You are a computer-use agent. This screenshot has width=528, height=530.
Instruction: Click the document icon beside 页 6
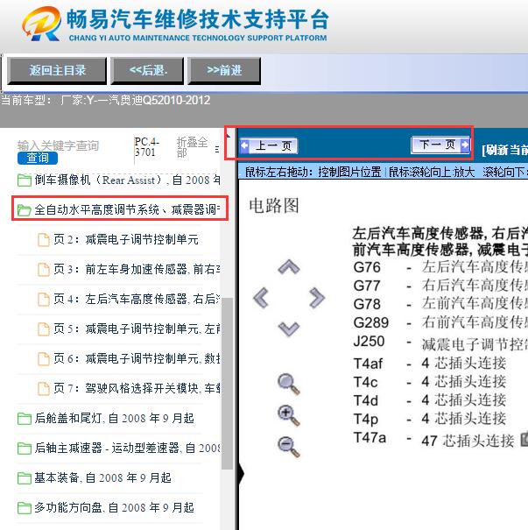pyautogui.click(x=43, y=359)
